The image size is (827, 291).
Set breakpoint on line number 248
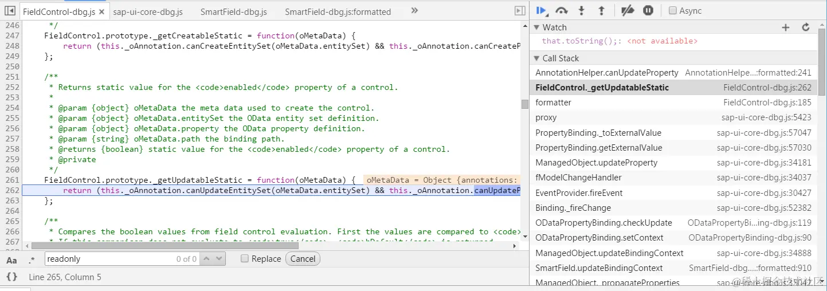point(12,46)
